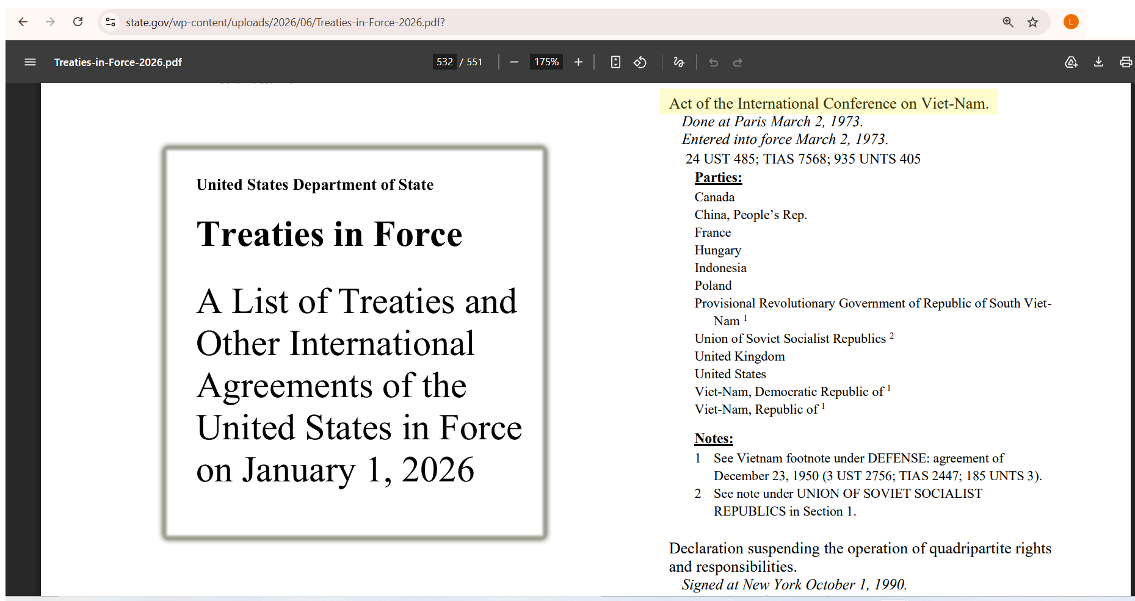Click the party entry Canada
The height and width of the screenshot is (601, 1135).
coord(714,197)
